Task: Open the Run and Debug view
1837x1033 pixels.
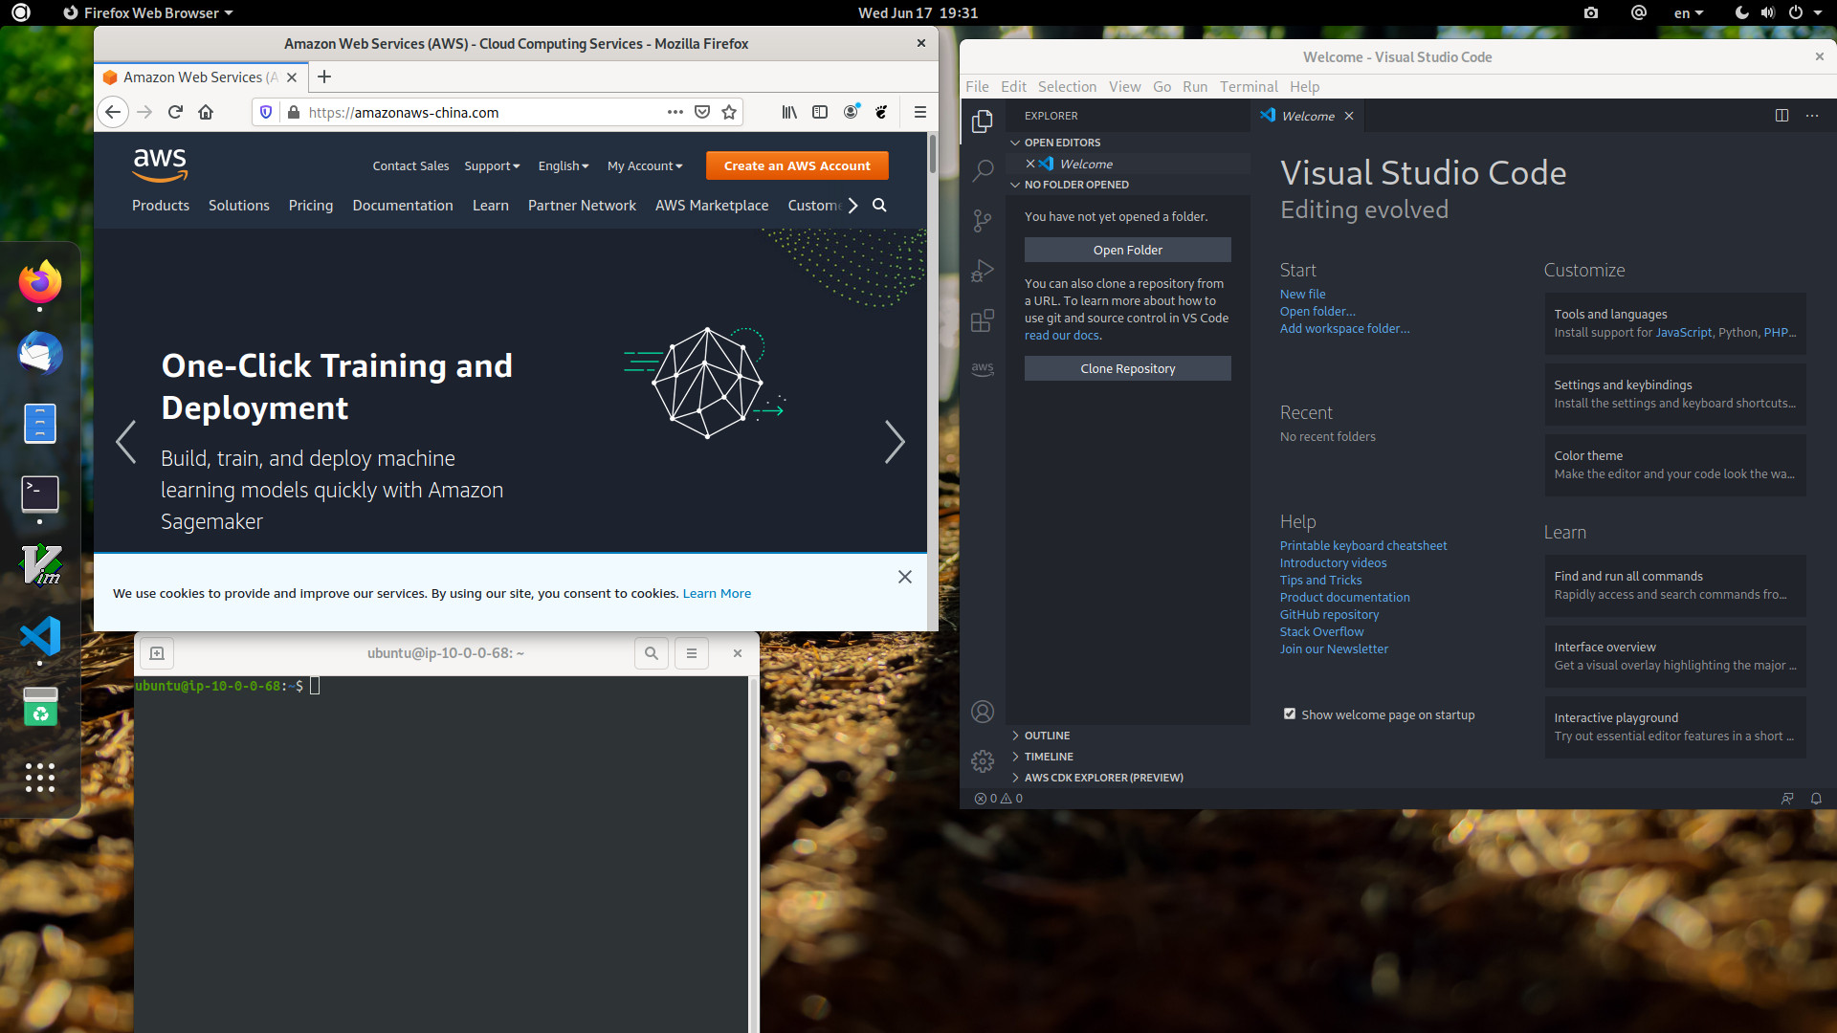Action: pyautogui.click(x=983, y=271)
